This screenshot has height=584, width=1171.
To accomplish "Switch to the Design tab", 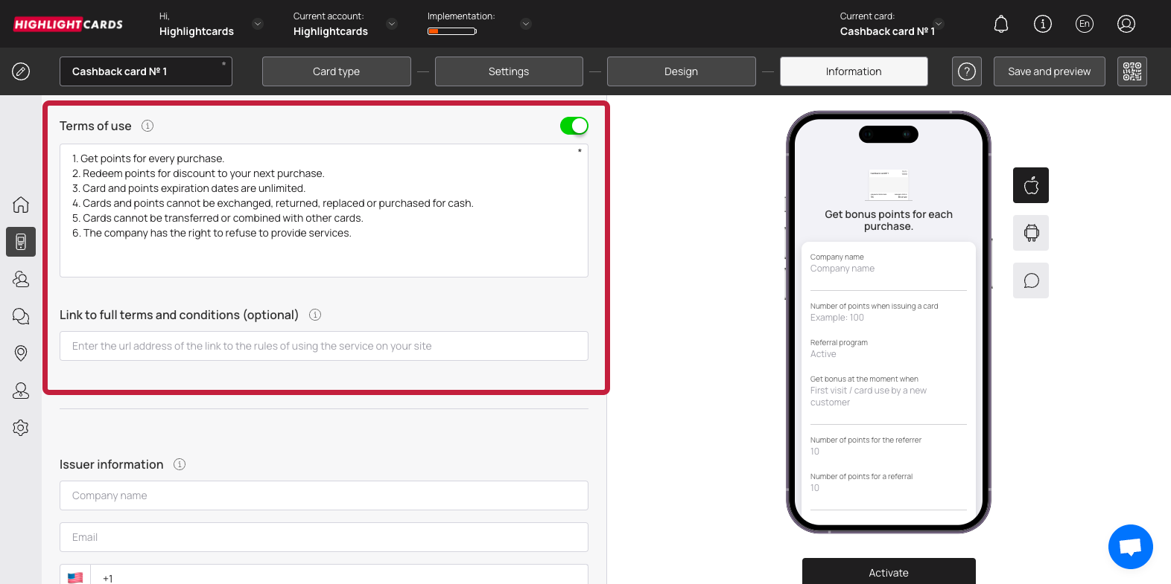I will 681,71.
